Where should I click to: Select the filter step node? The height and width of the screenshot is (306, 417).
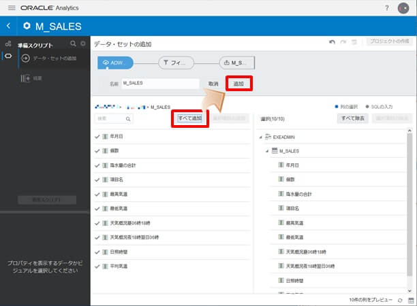(x=176, y=63)
